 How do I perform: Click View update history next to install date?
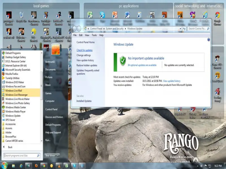172,81
